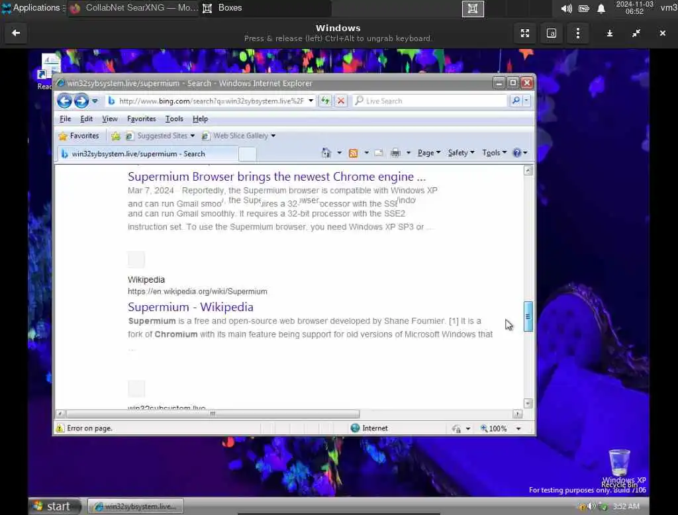Click the Windows XP start button

(x=56, y=506)
